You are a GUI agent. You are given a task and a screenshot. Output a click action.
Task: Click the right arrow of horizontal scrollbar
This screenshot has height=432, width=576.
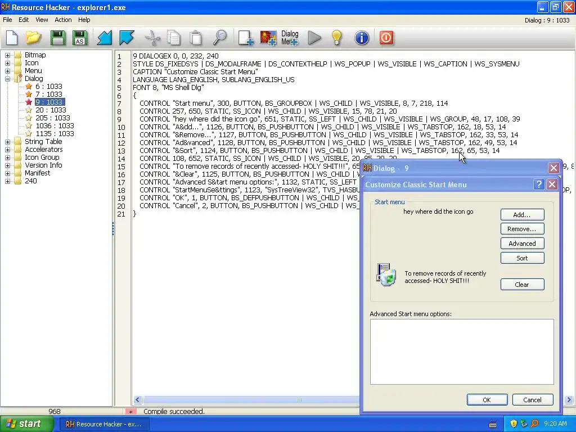[569, 400]
